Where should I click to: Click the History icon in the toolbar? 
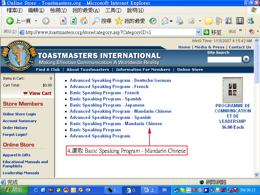pos(153,21)
